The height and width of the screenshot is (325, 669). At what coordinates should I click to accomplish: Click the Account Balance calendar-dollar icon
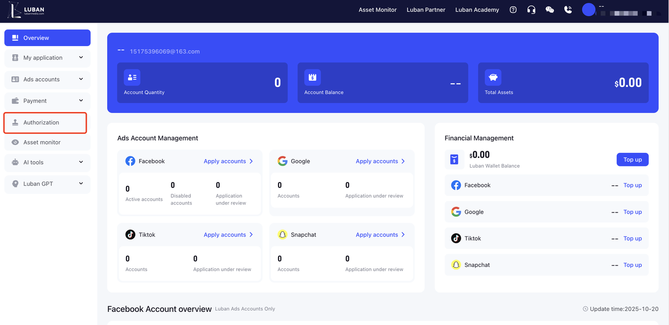(x=313, y=77)
